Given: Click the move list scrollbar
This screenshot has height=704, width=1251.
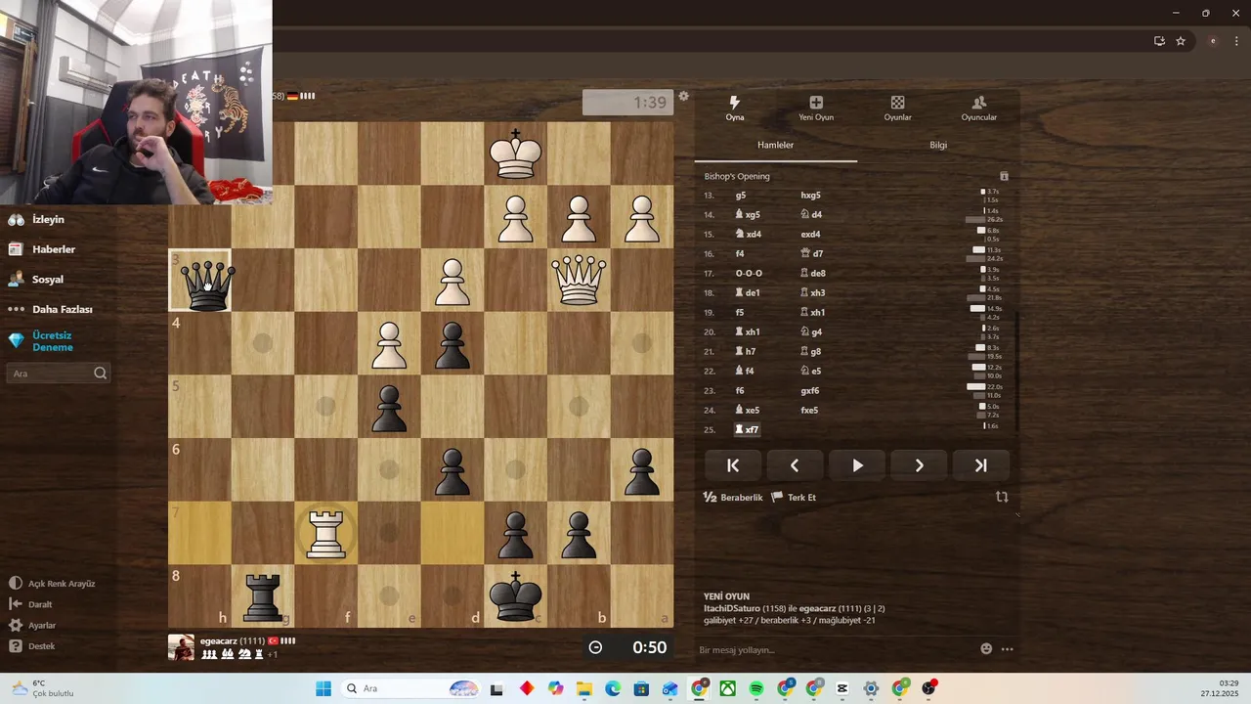Looking at the screenshot, I should [x=1016, y=372].
